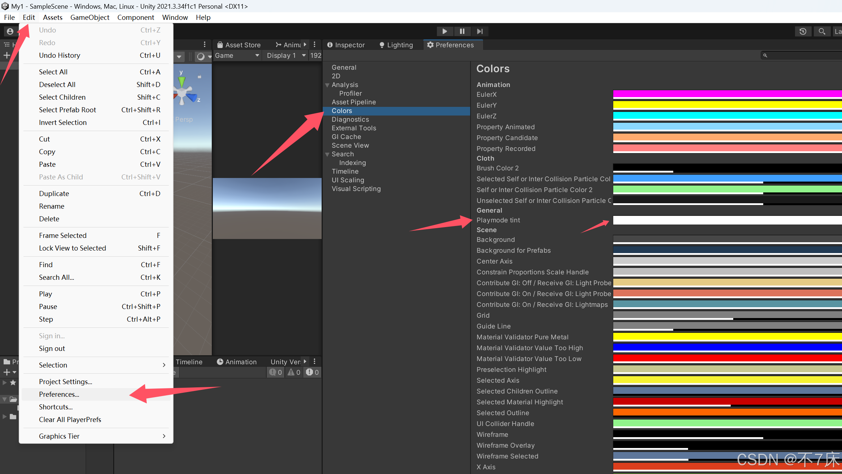842x474 pixels.
Task: Click the Account profile icon
Action: click(x=10, y=31)
